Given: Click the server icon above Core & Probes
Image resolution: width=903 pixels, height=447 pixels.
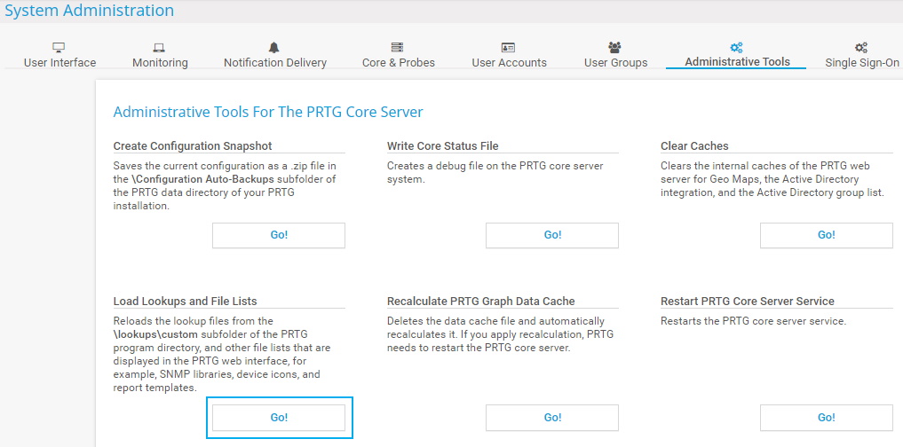Looking at the screenshot, I should coord(397,47).
